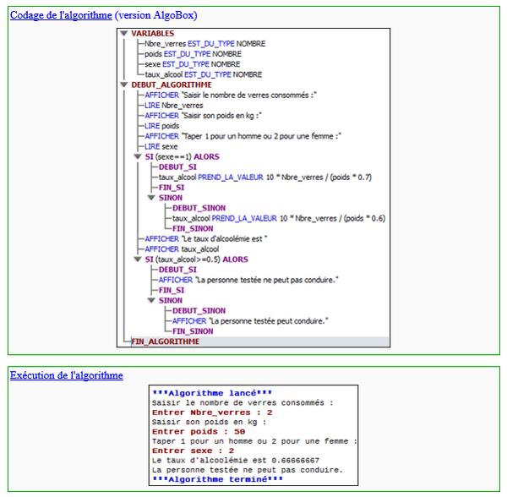Select the Nbre_verres EST_DU_TYPE NOMBRE line
507x497 pixels.
point(205,44)
